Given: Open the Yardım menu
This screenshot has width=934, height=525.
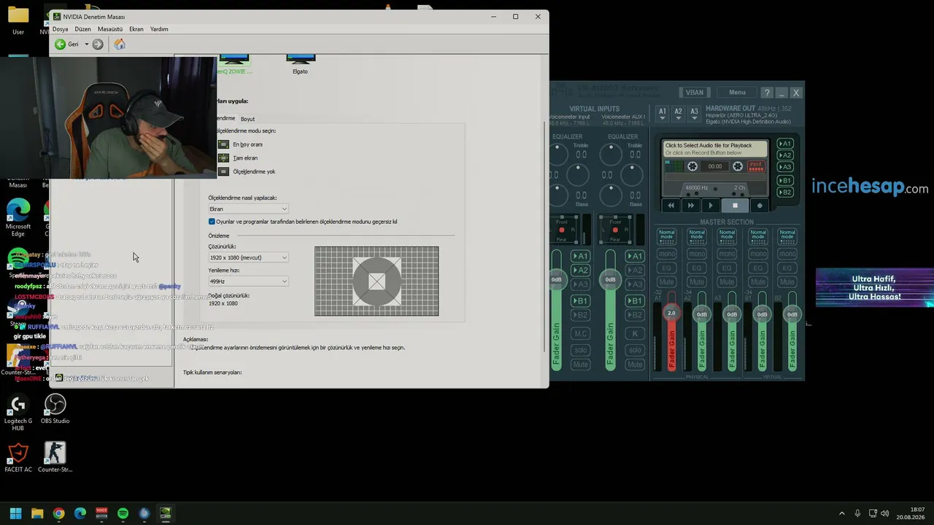Looking at the screenshot, I should [x=159, y=29].
